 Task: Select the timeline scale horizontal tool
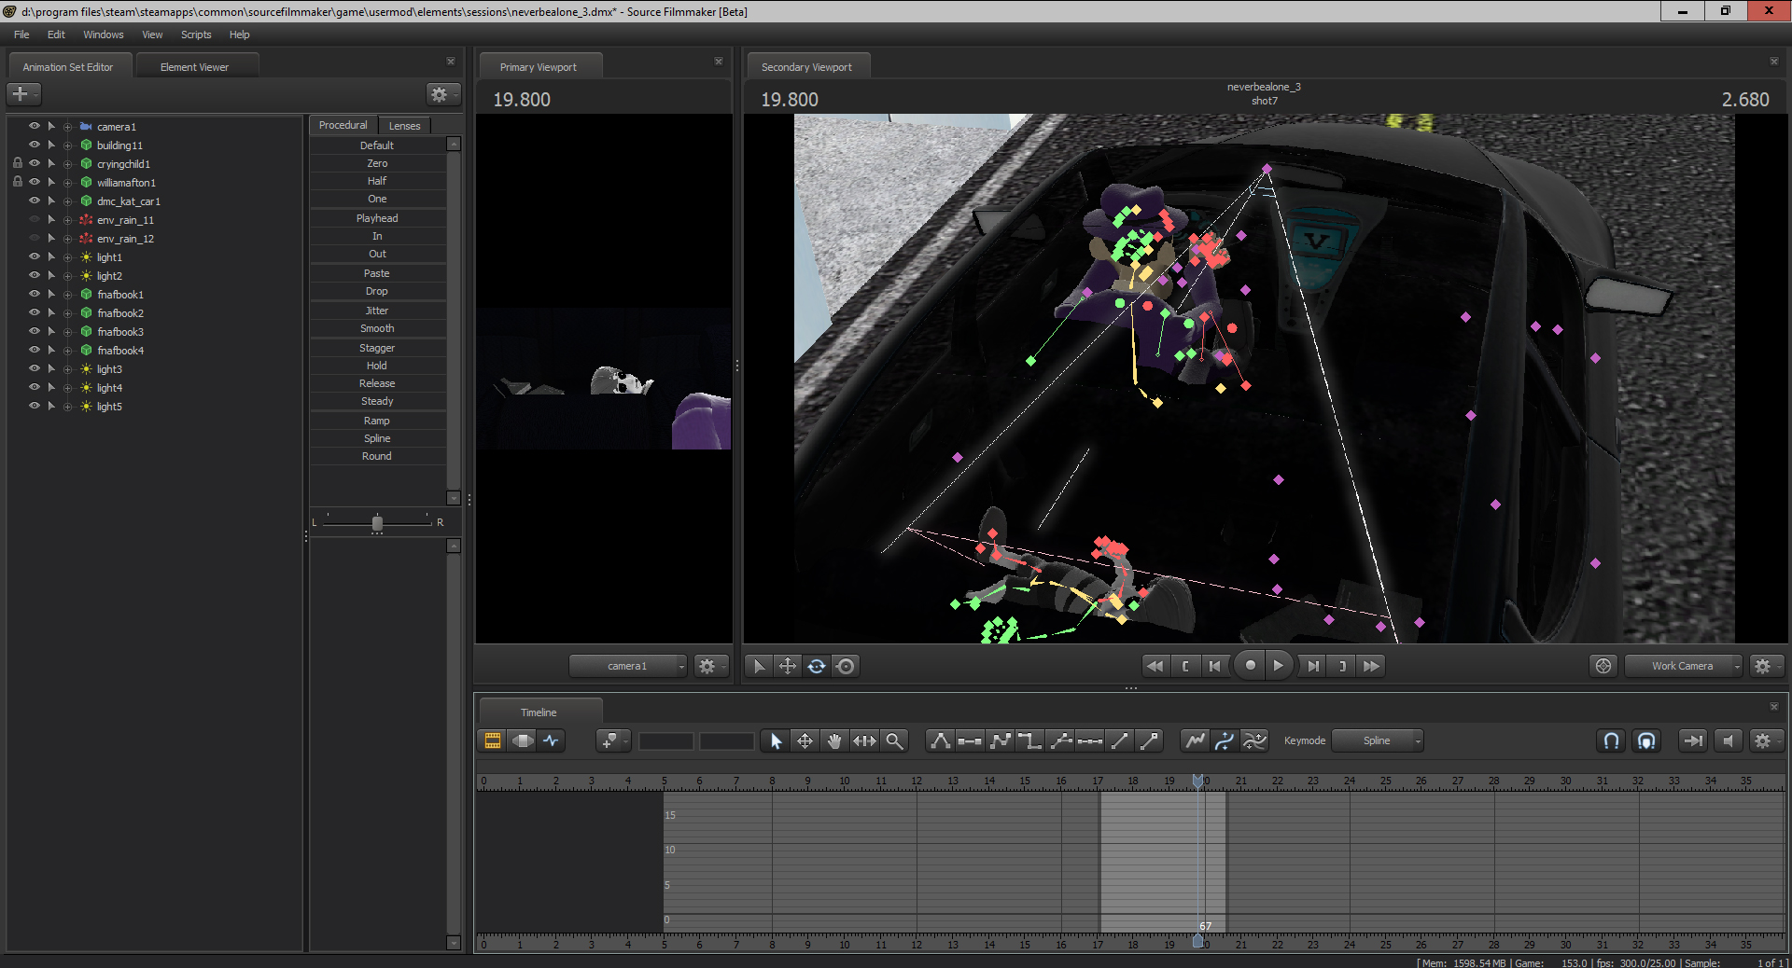(864, 740)
